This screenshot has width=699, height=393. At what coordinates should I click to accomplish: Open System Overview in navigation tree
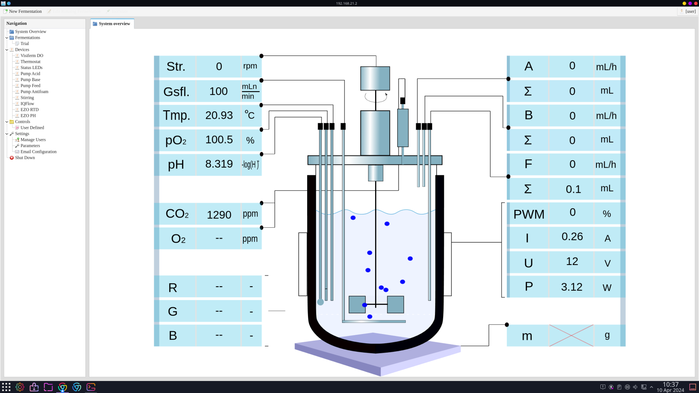tap(30, 31)
